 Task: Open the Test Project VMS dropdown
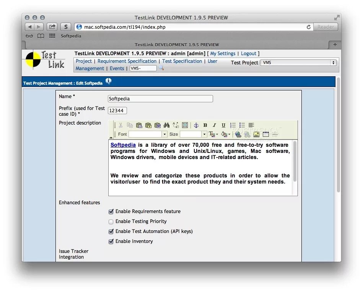click(298, 62)
